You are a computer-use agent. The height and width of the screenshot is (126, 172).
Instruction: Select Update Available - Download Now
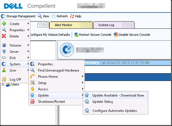point(115,95)
